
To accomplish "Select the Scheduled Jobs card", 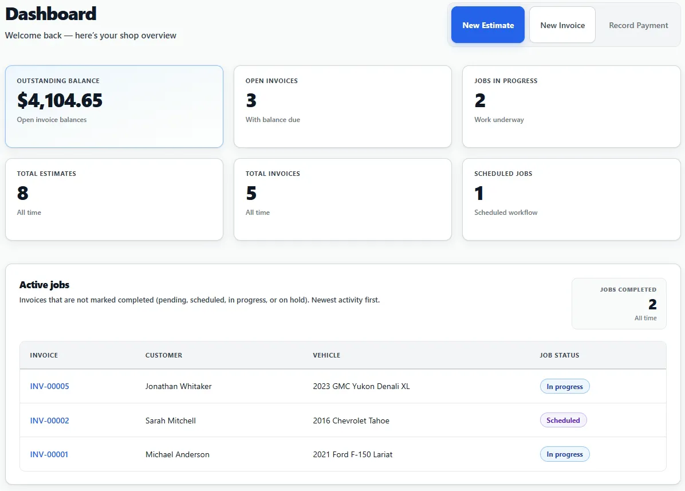I will [572, 199].
